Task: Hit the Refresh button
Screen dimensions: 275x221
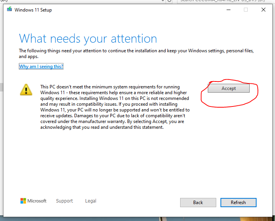Action: pos(238,202)
